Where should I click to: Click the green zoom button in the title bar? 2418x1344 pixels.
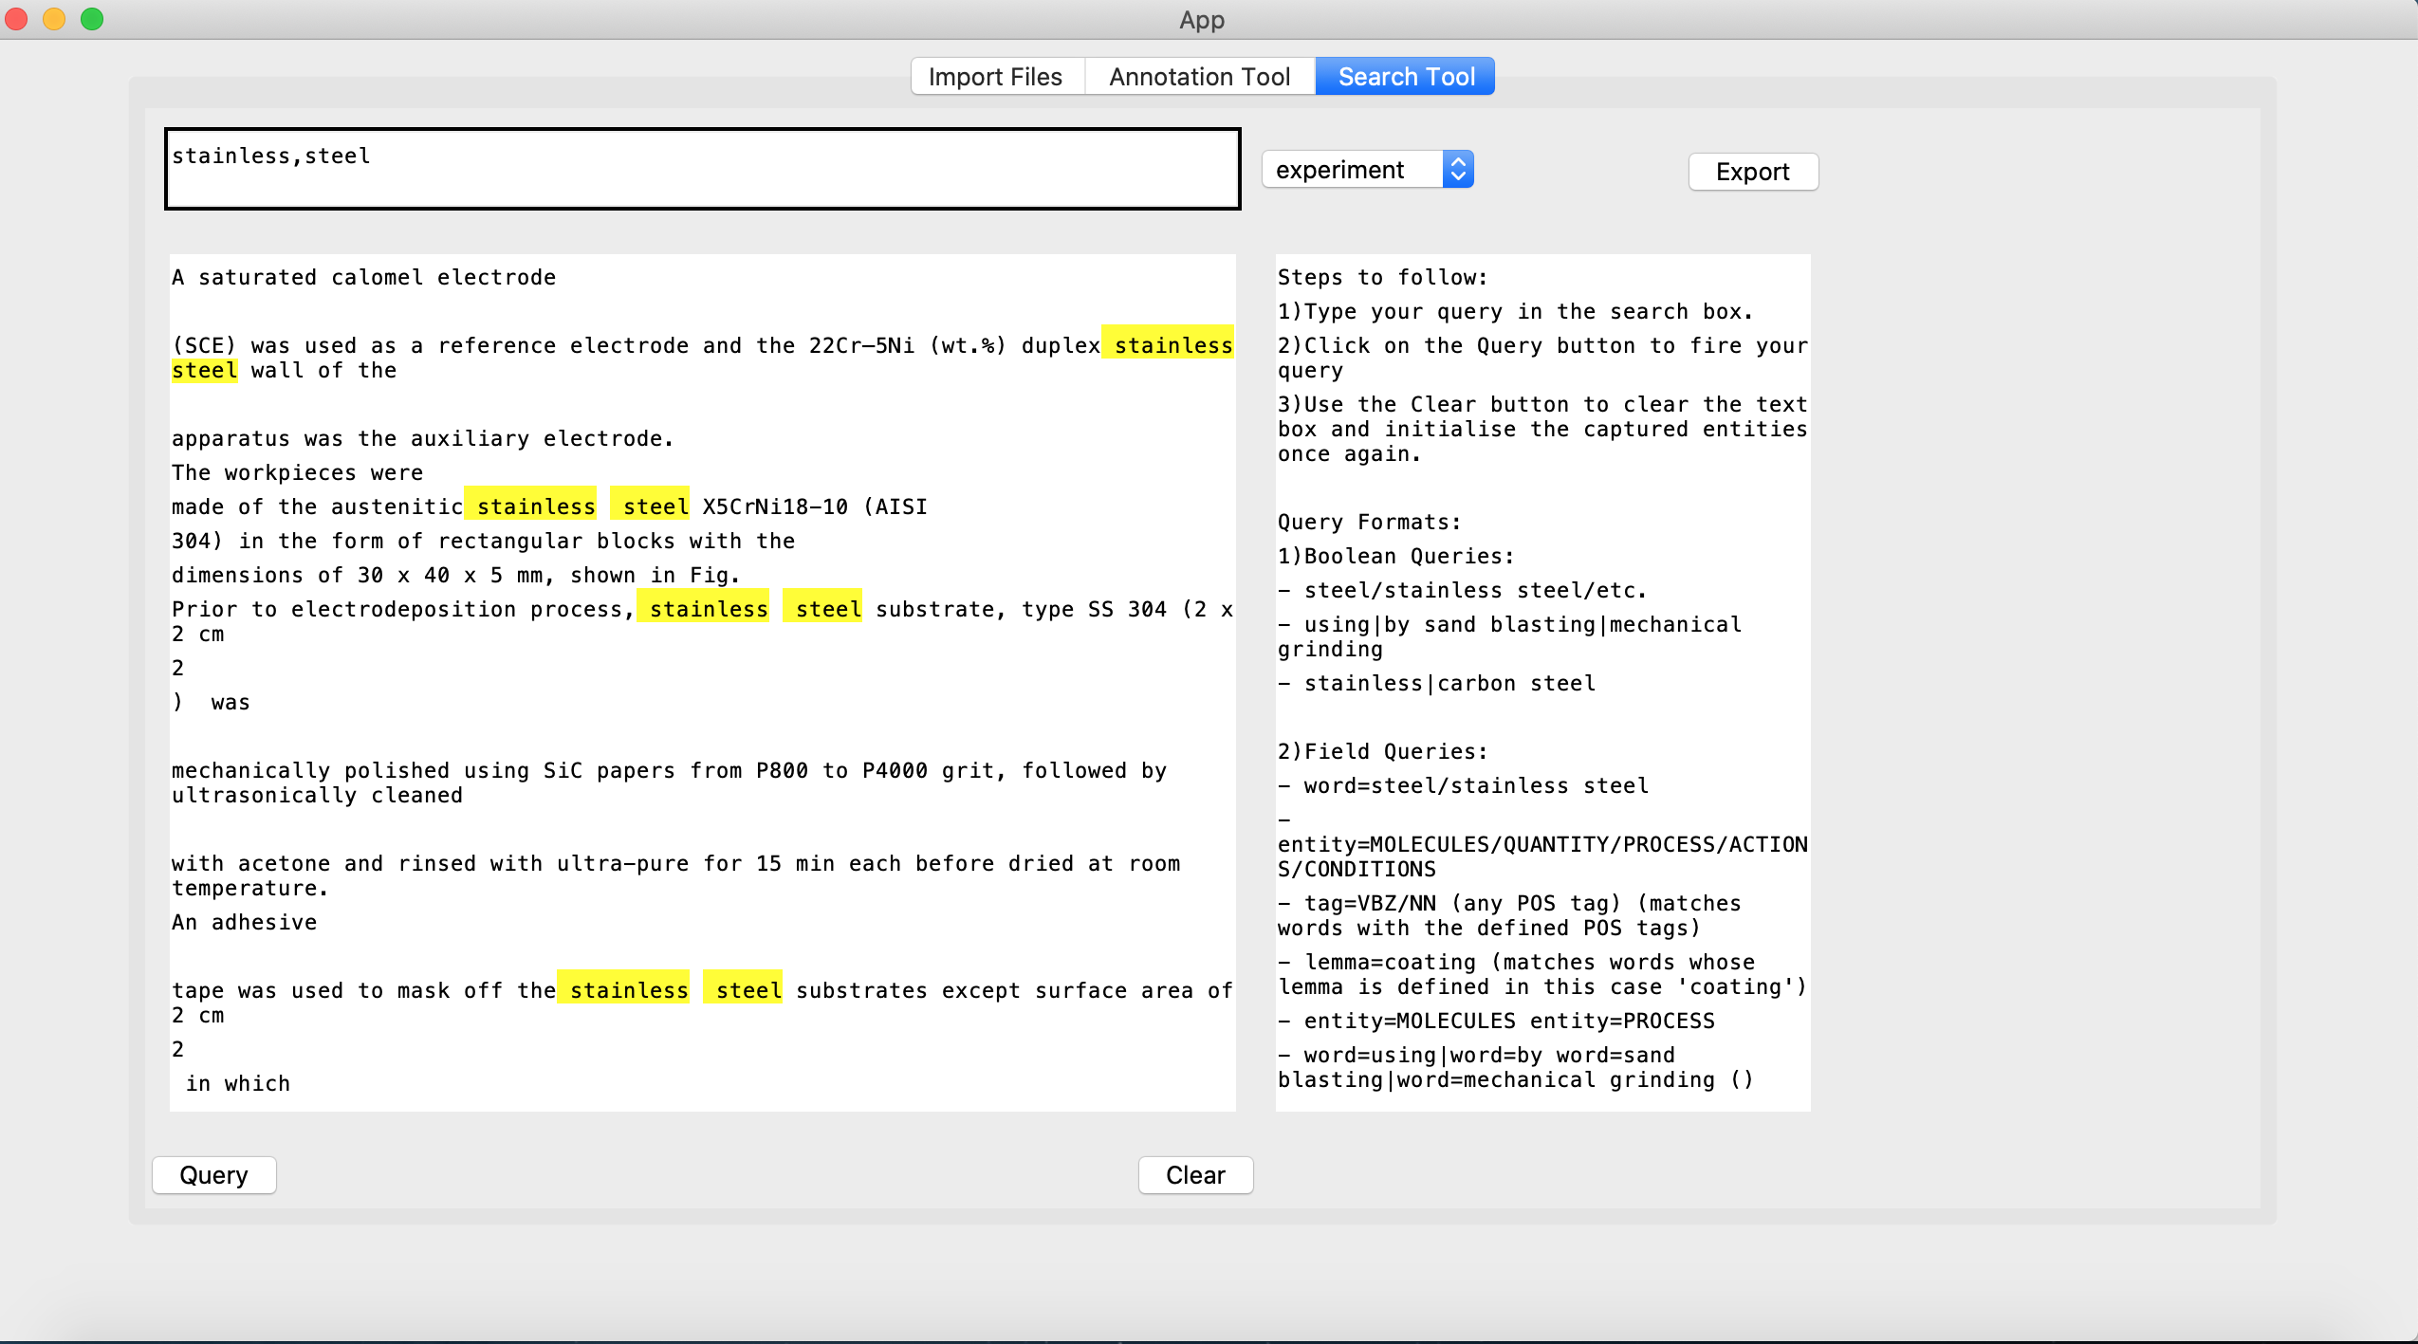point(91,18)
